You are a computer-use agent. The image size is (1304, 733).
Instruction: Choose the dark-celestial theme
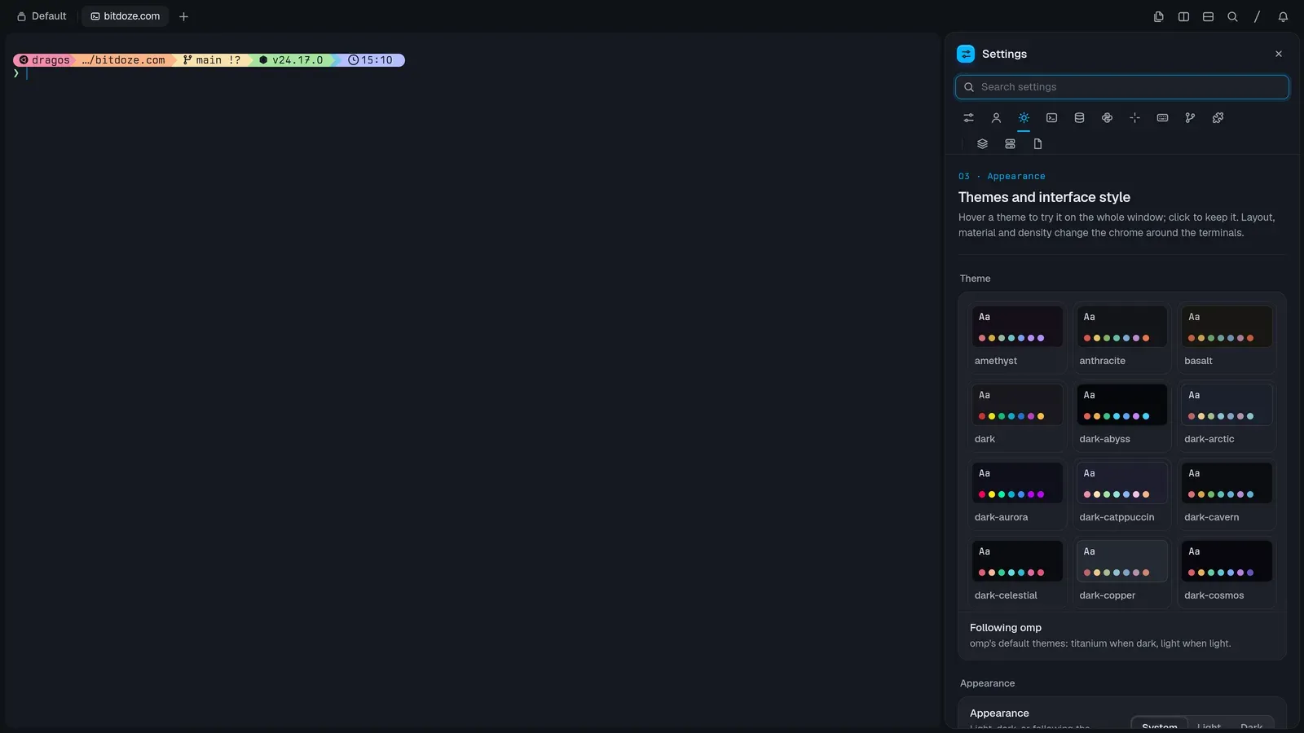tap(1017, 573)
